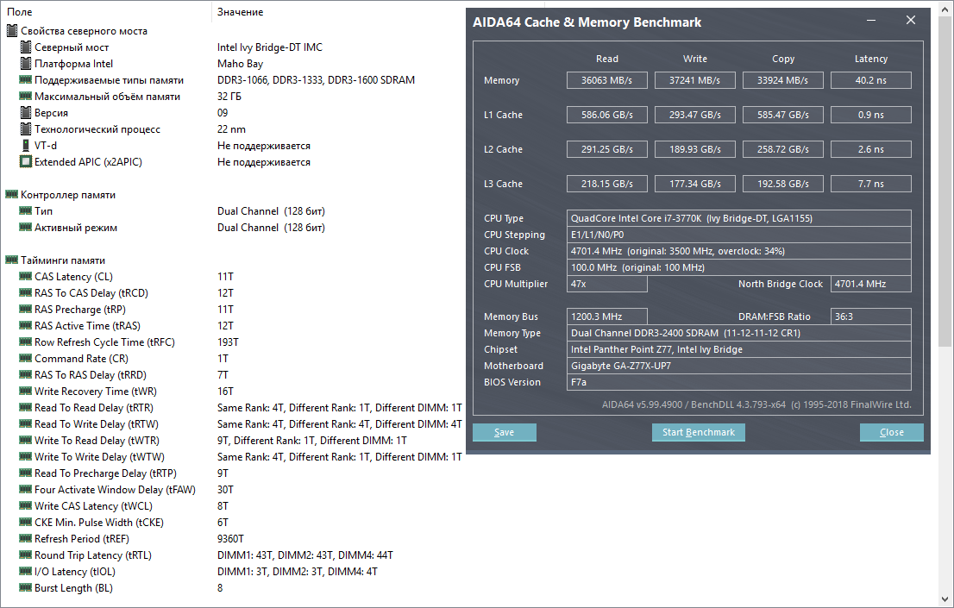The height and width of the screenshot is (608, 954).
Task: Click the icon next to Round Trip Latency (tRTL)
Action: click(x=26, y=555)
